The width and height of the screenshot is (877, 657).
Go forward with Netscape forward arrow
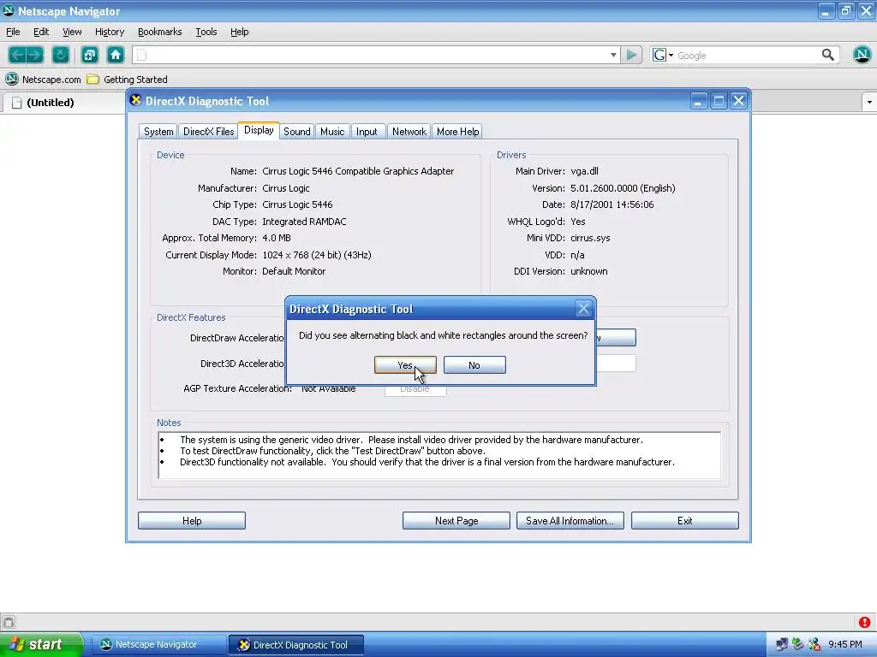point(34,55)
